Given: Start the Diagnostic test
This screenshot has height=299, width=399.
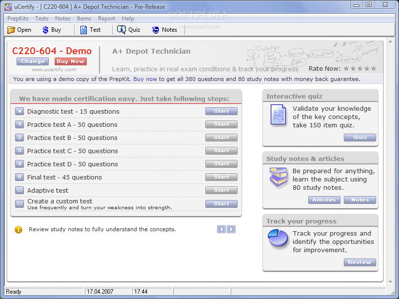Looking at the screenshot, I should point(221,111).
